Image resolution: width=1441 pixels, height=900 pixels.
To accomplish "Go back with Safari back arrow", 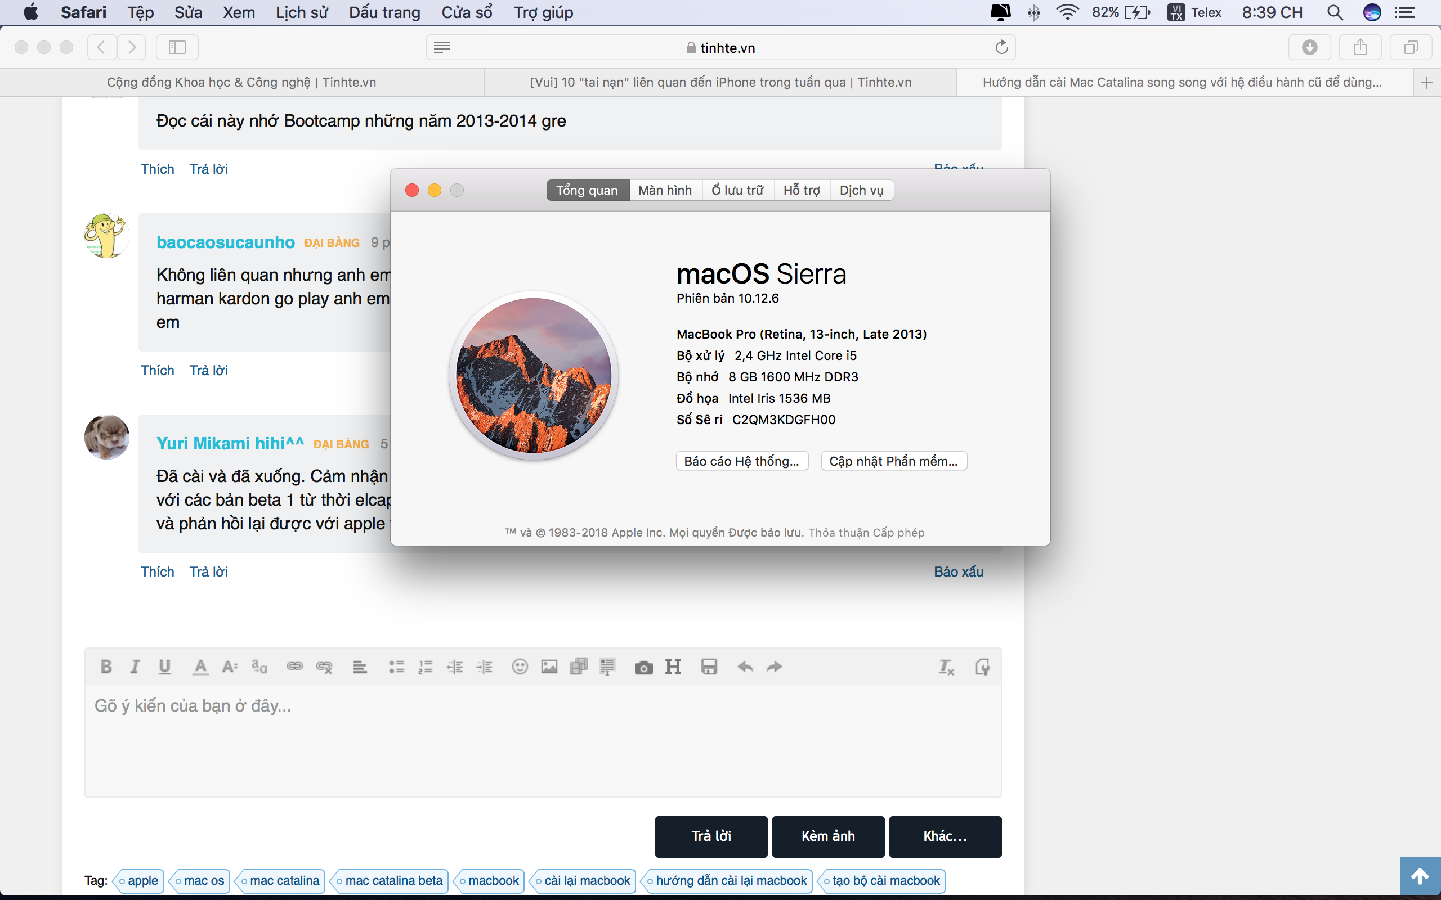I will click(x=102, y=47).
